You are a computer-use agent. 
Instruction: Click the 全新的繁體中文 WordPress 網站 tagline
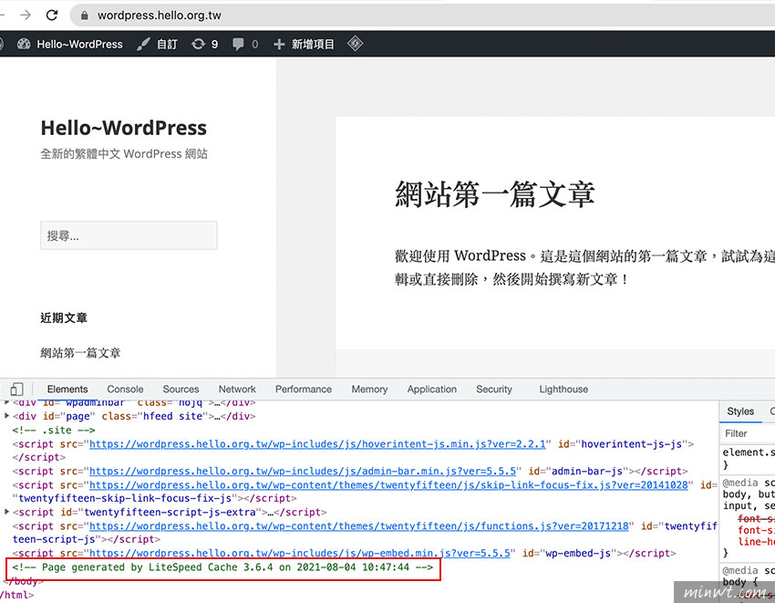click(124, 154)
